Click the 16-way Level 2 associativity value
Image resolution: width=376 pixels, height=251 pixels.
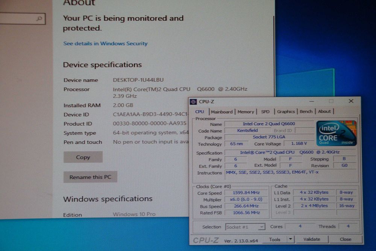tap(347, 205)
